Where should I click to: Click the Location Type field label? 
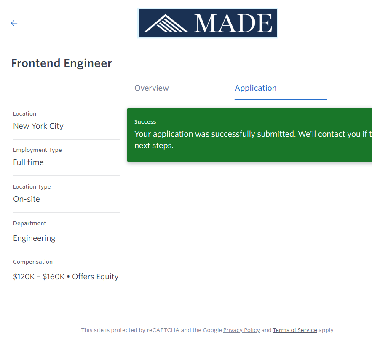click(32, 187)
